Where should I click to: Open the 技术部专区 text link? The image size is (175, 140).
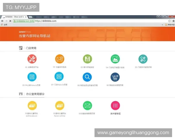click(116, 114)
